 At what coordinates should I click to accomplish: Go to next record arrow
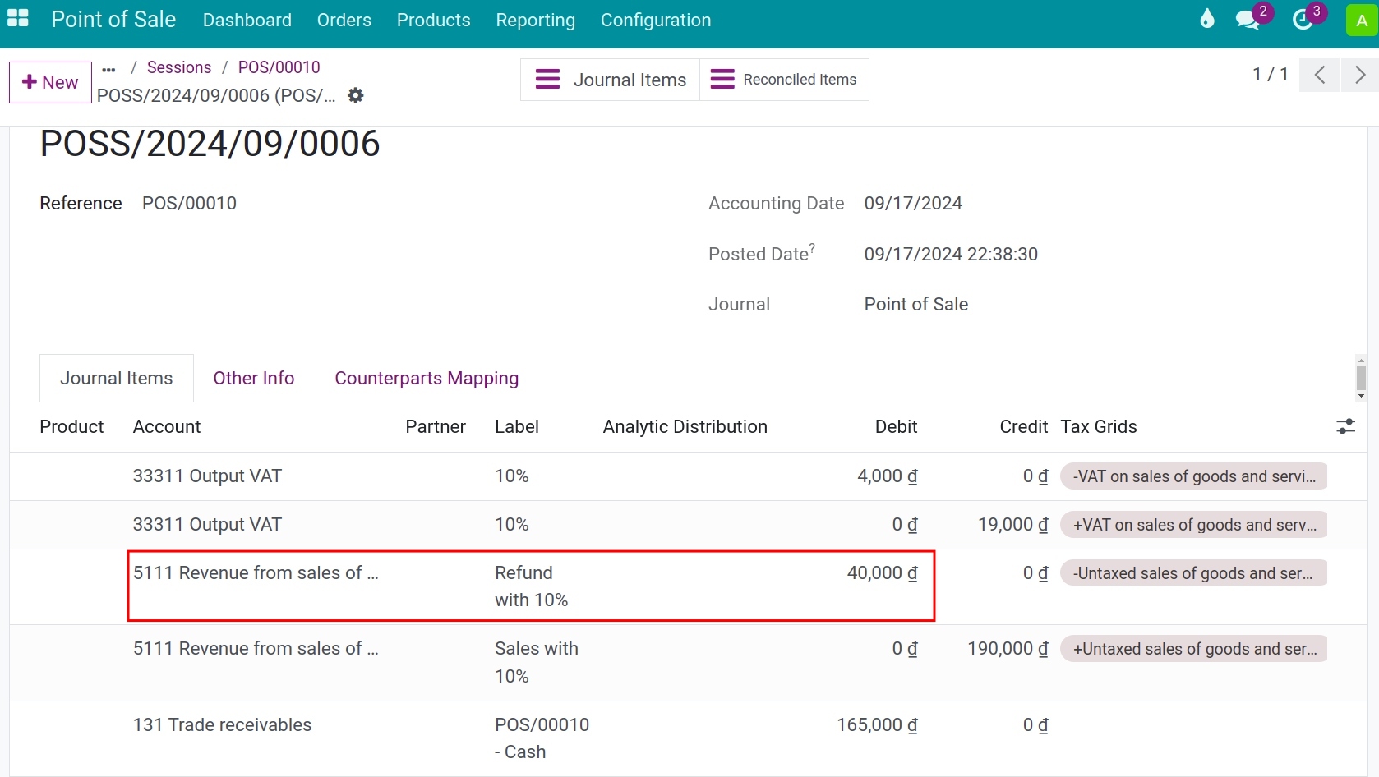tap(1360, 75)
